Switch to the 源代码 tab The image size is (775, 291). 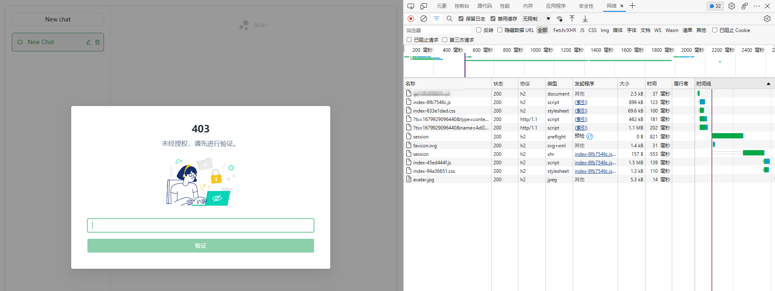484,6
